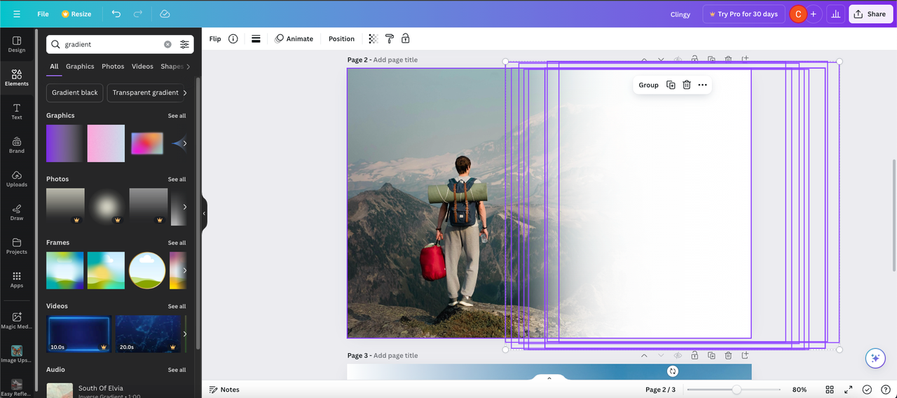This screenshot has width=897, height=398.
Task: Click the cloud save status icon
Action: (x=165, y=14)
